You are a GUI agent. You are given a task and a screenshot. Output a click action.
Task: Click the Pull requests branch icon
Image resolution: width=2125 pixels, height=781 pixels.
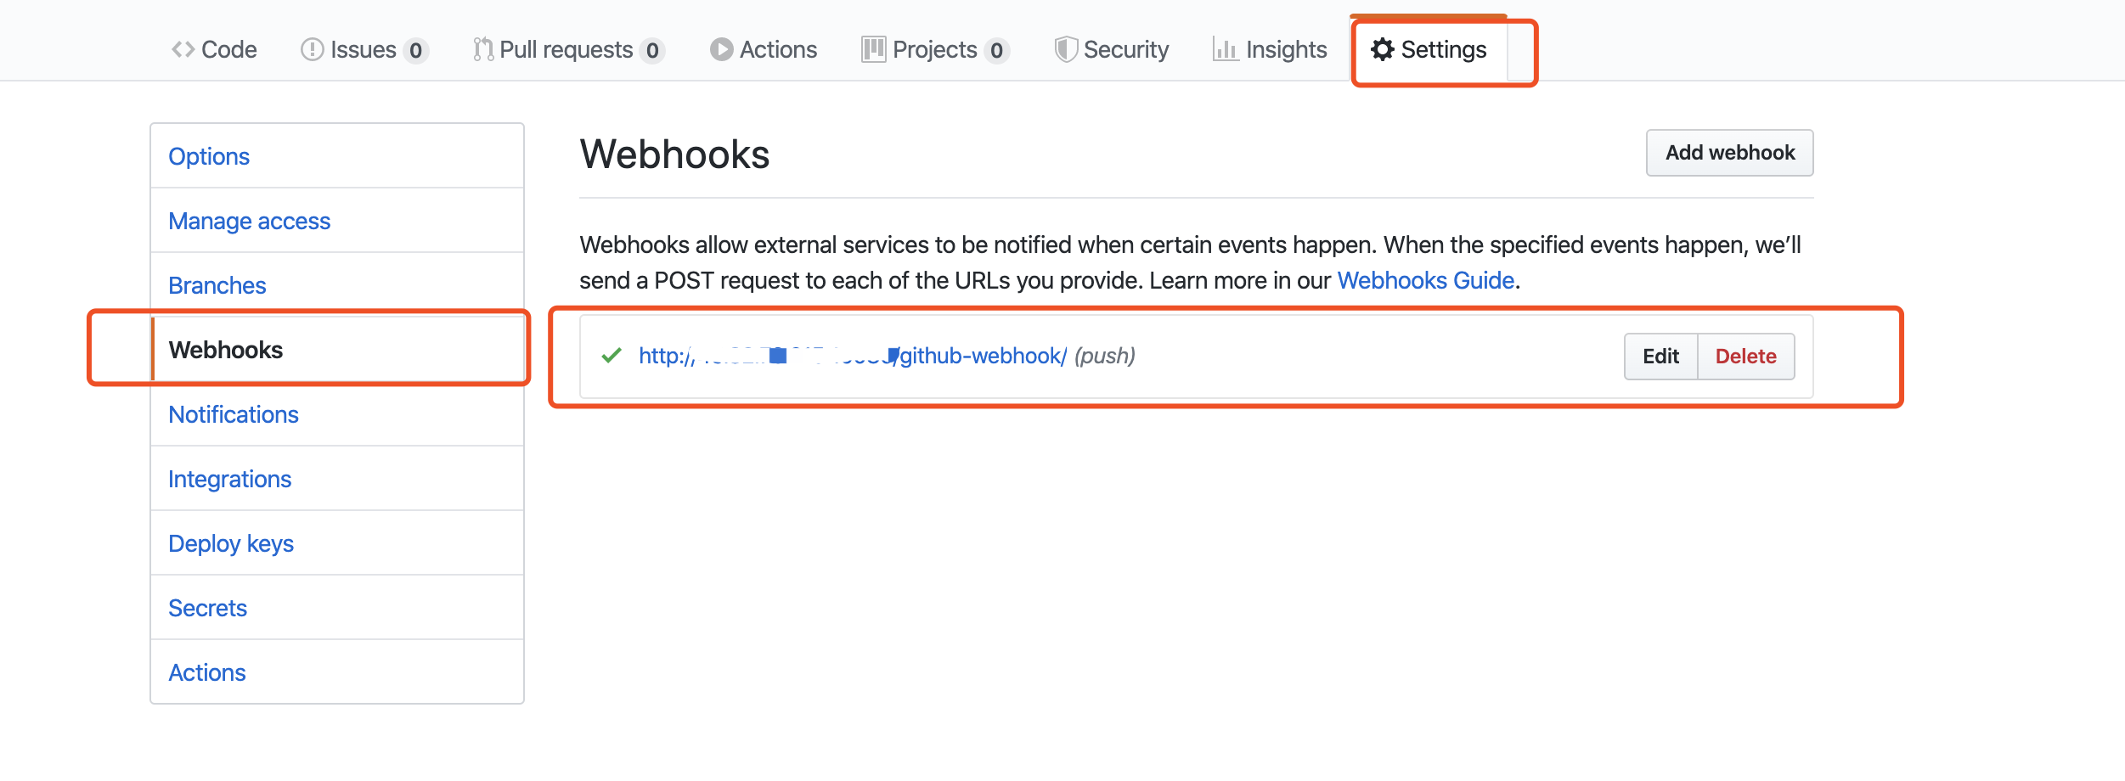(483, 50)
